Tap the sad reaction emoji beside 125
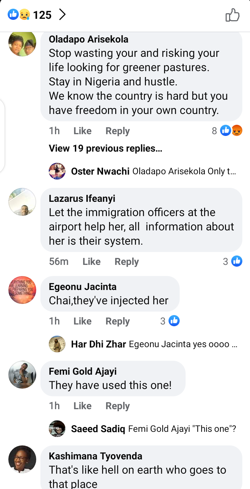 24,15
